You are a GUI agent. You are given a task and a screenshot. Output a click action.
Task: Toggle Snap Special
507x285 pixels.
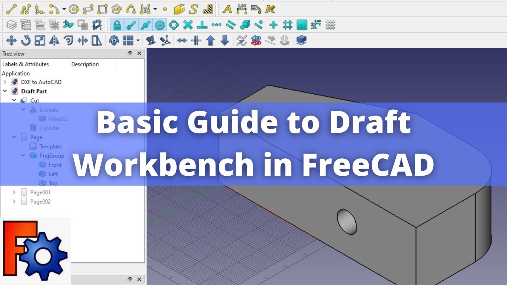pos(245,25)
